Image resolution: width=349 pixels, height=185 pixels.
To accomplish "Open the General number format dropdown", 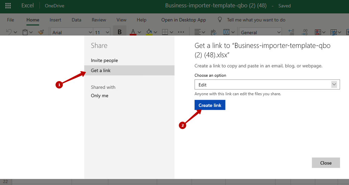I will (260, 32).
